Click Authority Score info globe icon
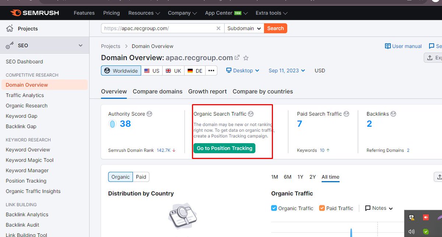442x237 pixels. 149,114
